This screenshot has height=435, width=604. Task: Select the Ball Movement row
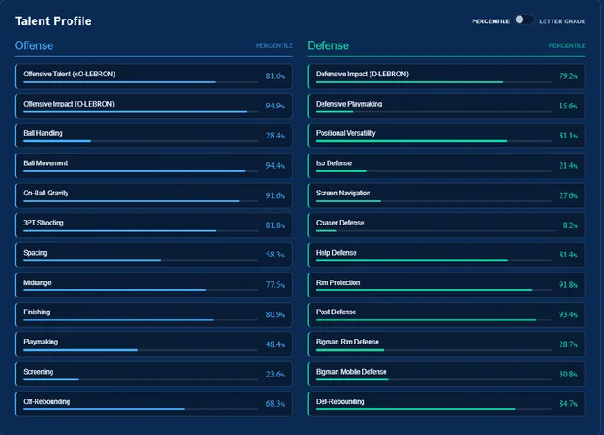[154, 165]
